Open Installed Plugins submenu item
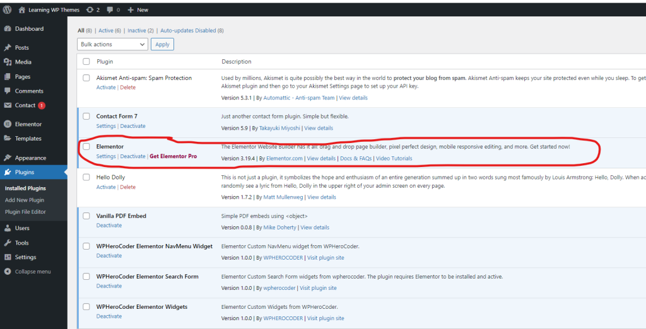This screenshot has height=329, width=646. point(25,188)
